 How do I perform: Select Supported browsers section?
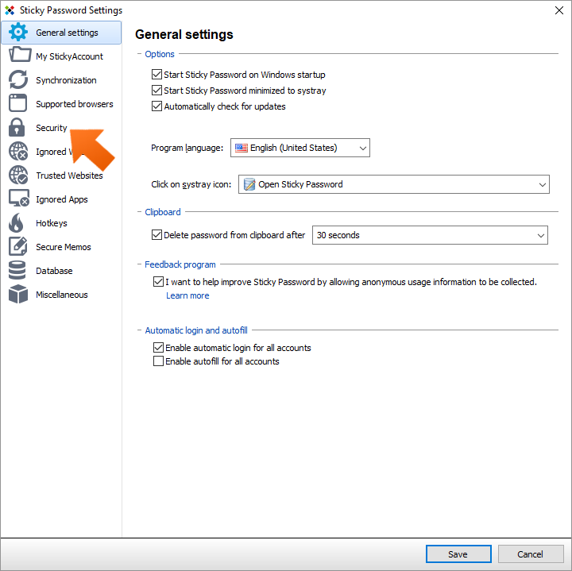(x=61, y=104)
